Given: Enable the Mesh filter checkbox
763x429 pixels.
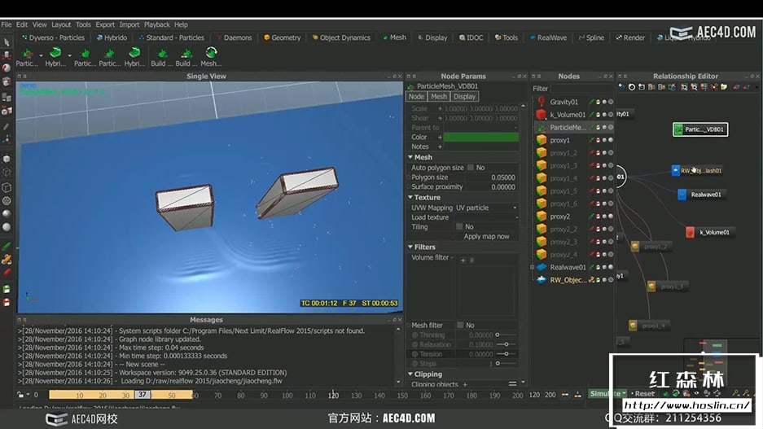Looking at the screenshot, I should [x=459, y=325].
